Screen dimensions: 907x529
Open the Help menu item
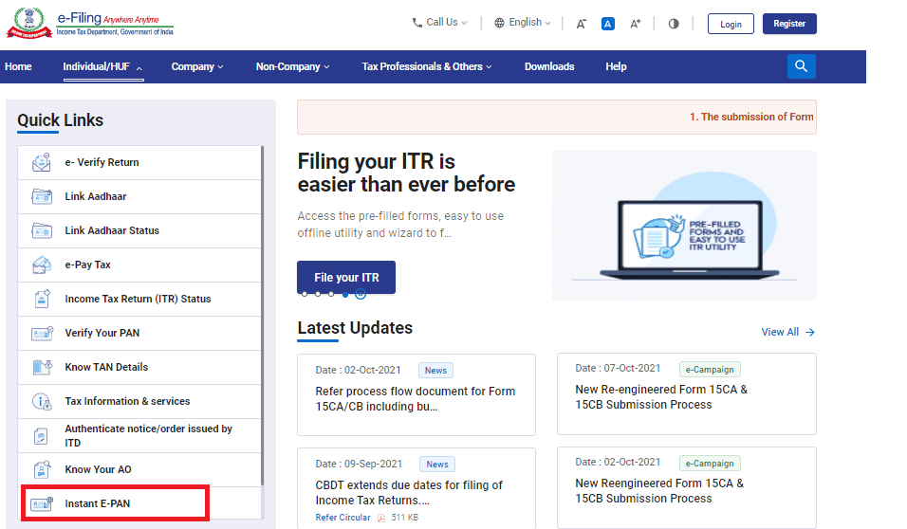coord(616,67)
